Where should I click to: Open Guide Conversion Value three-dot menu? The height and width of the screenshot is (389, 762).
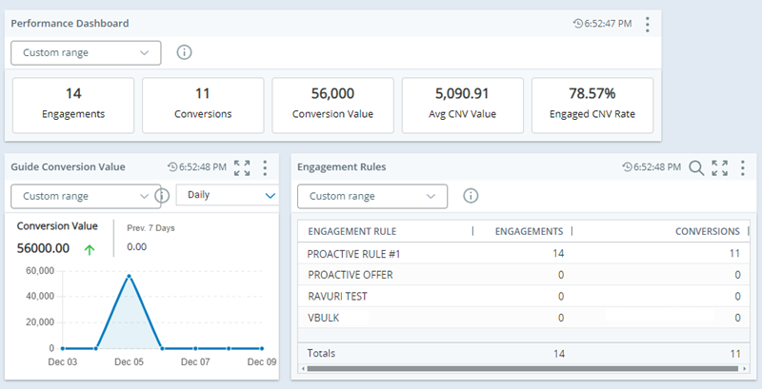pyautogui.click(x=265, y=167)
